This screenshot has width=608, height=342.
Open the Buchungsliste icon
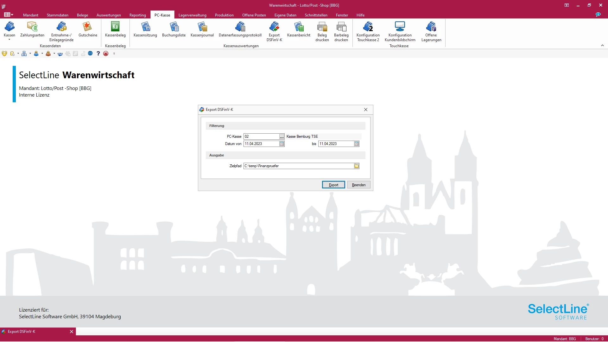click(x=174, y=29)
